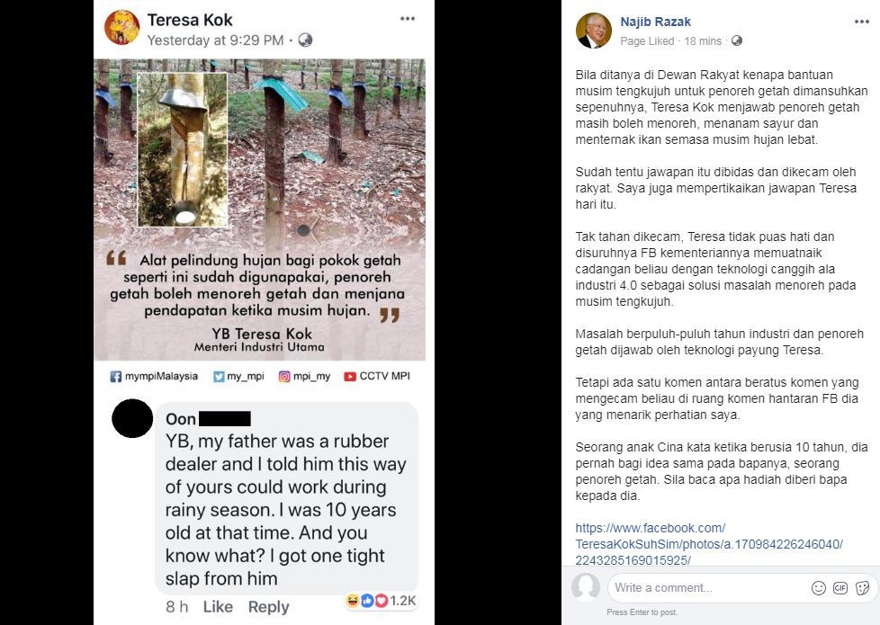Click the Facebook mympiMalaysia icon
Image resolution: width=880 pixels, height=625 pixels.
pyautogui.click(x=116, y=377)
